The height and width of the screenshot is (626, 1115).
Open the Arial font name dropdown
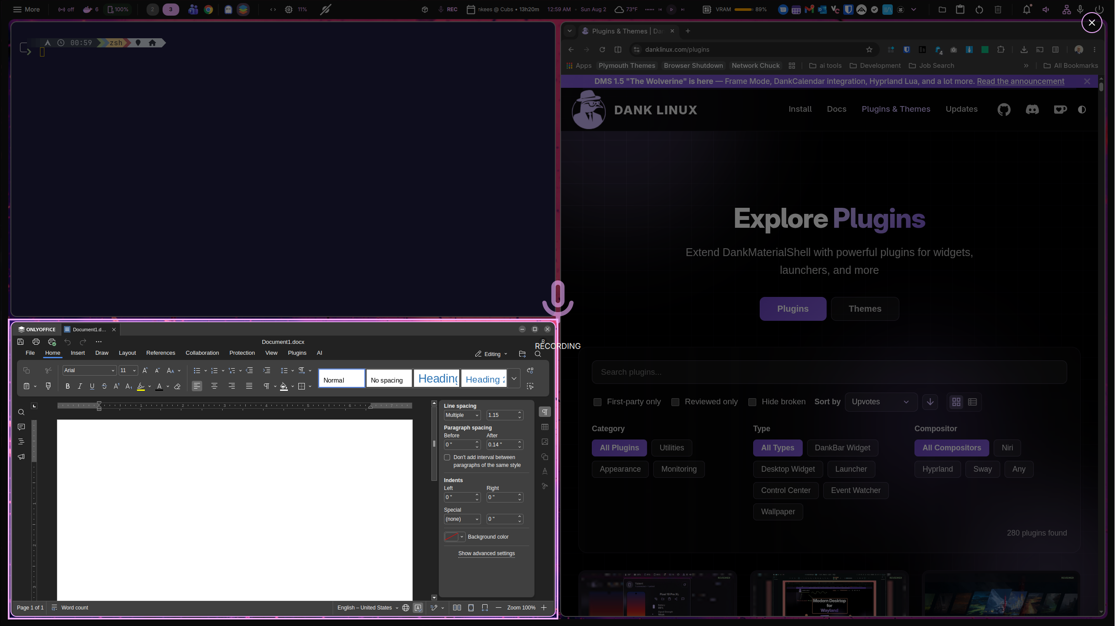pyautogui.click(x=113, y=370)
